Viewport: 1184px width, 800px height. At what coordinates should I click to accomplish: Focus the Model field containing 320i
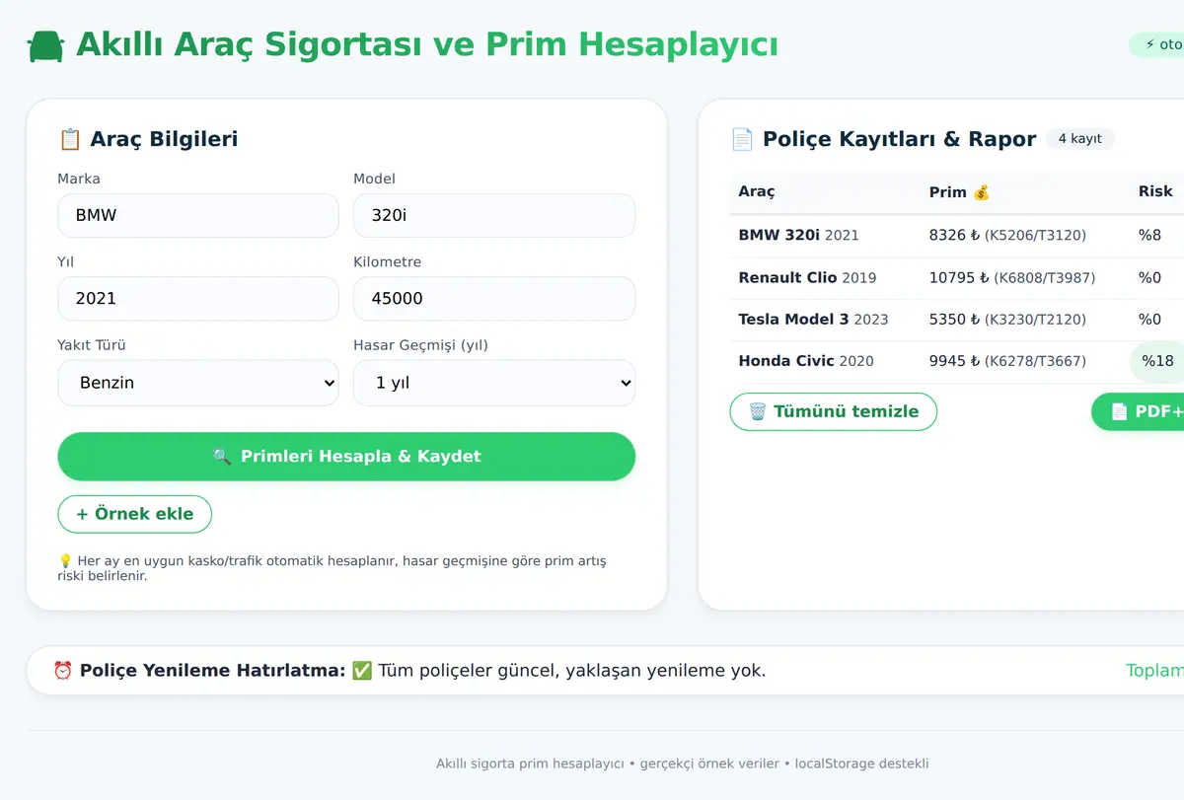coord(494,215)
